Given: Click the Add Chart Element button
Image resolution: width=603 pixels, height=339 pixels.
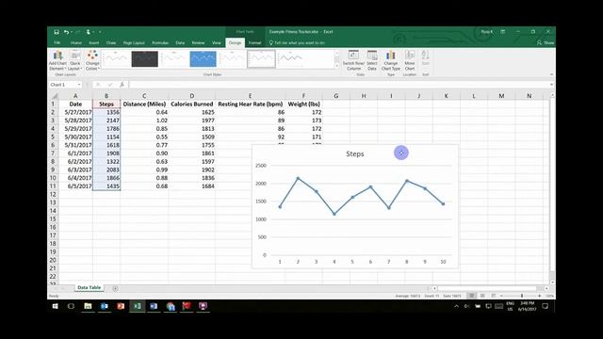Looking at the screenshot, I should [57, 60].
